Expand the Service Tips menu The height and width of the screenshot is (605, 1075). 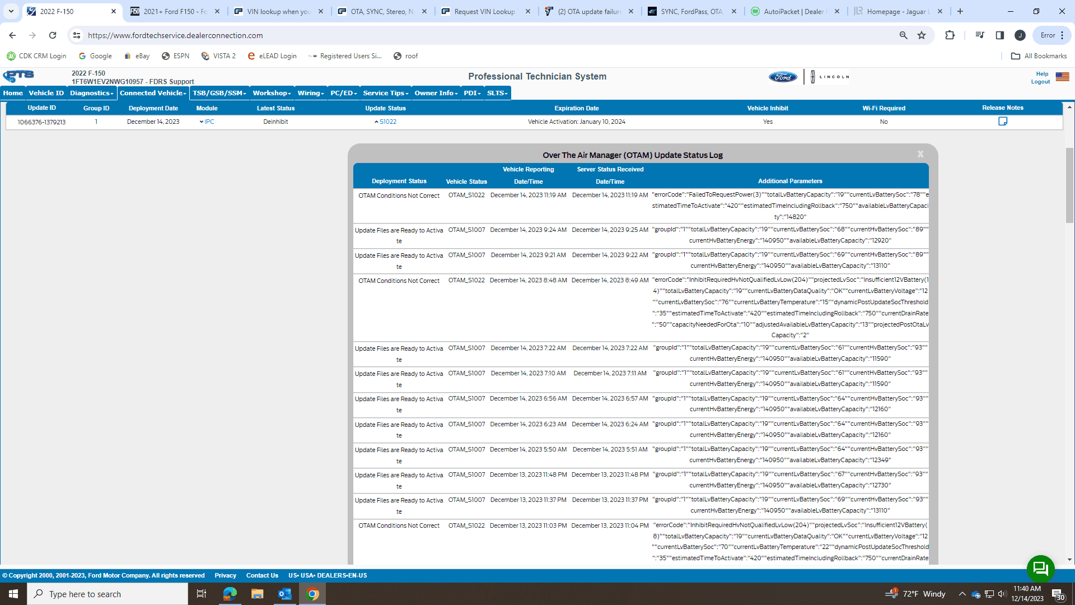click(x=386, y=93)
